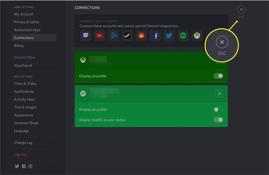Select the Connections section
Viewport: 269px width, 175px height.
tap(34, 38)
